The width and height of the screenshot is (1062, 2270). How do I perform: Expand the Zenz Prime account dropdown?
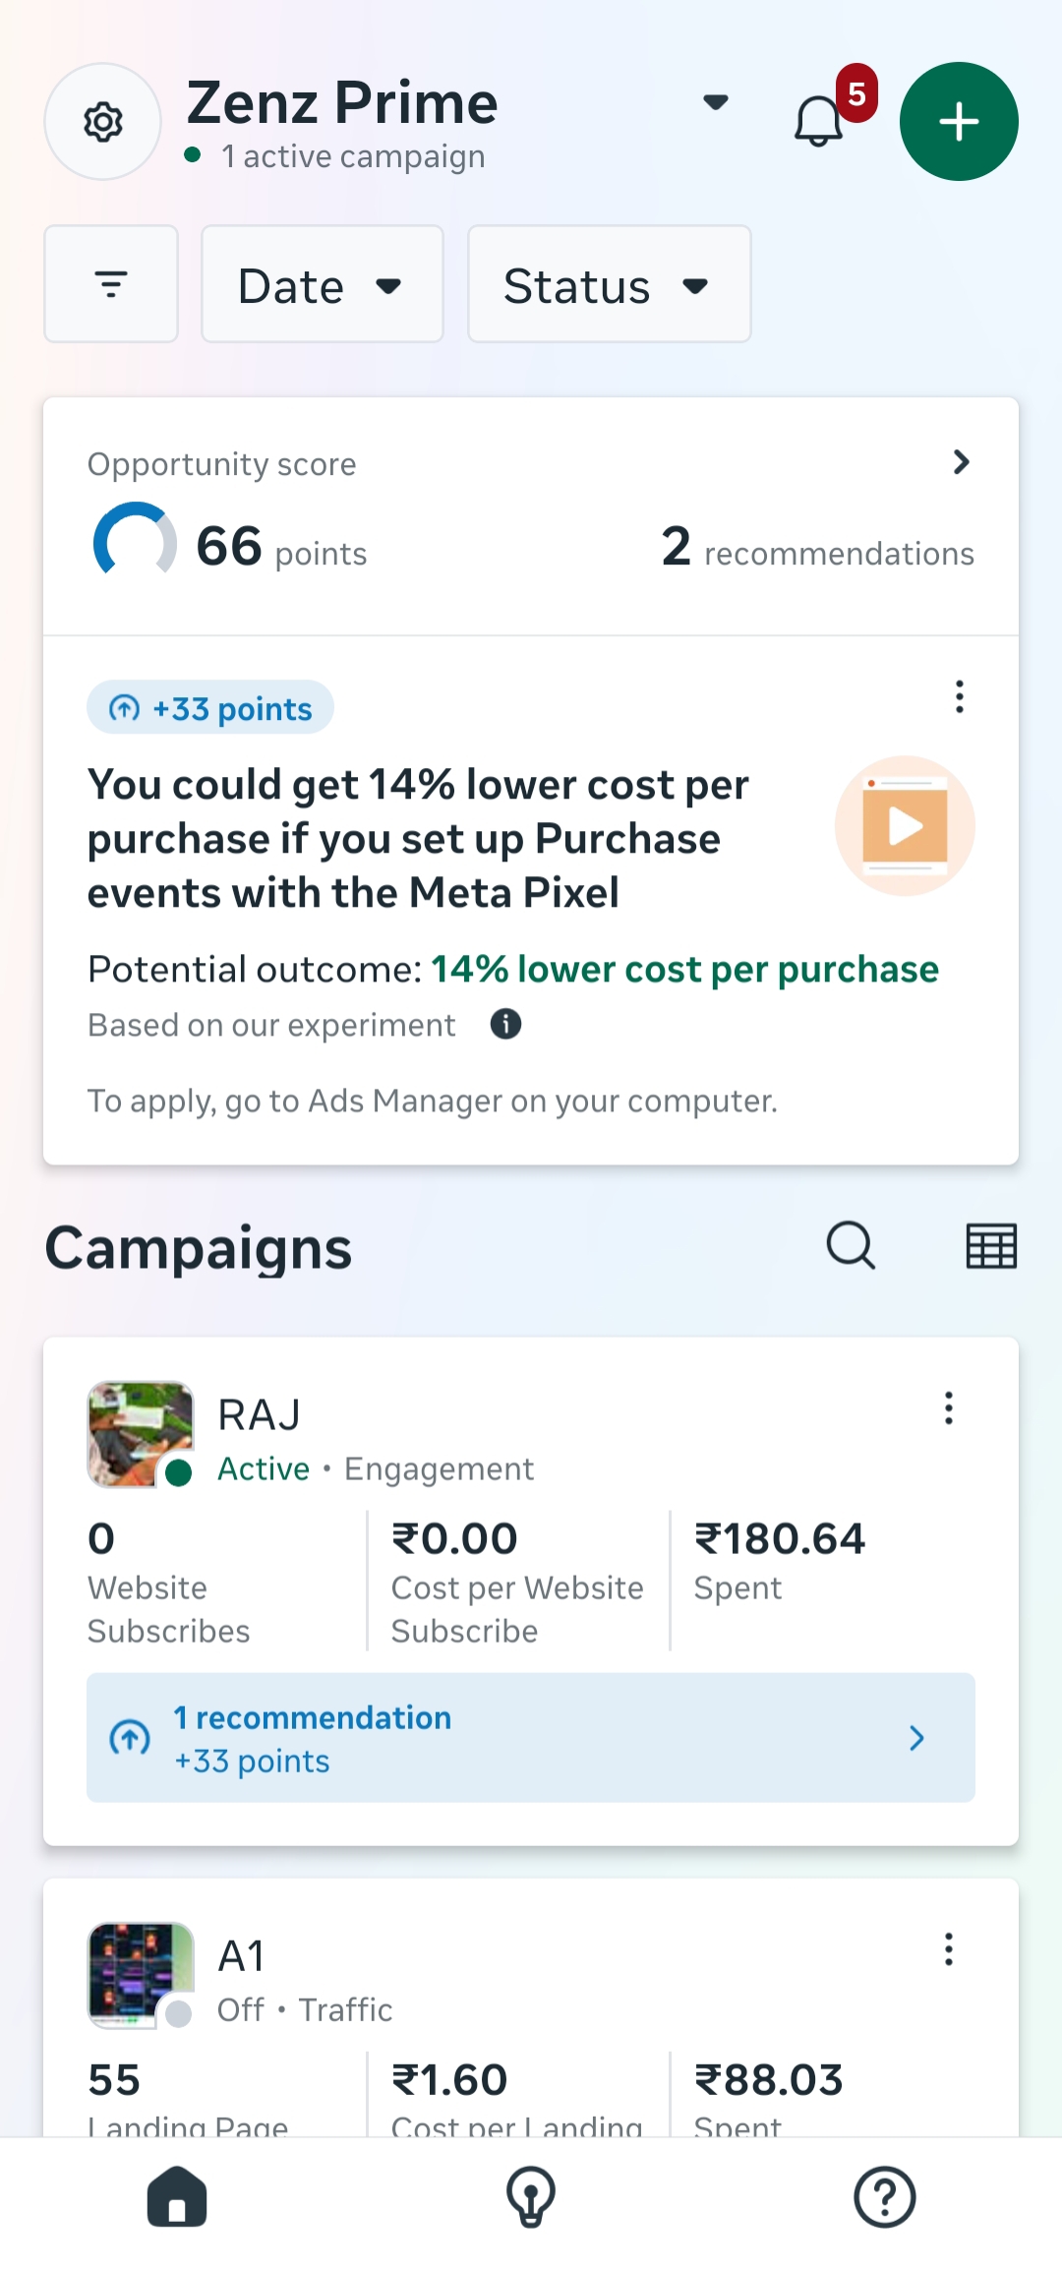point(716,102)
